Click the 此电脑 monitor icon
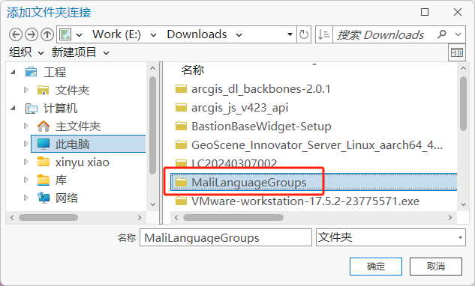This screenshot has width=475, height=286. (44, 144)
